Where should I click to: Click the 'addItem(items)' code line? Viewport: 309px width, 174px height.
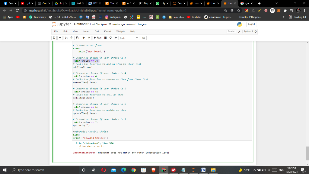coord(83,67)
